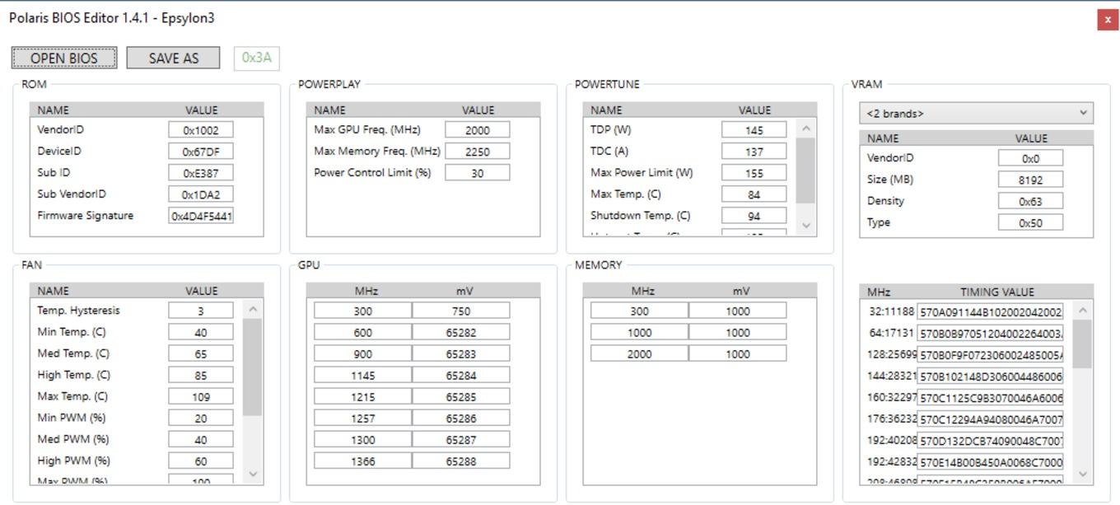
Task: Edit the VRAM Size (MB) value
Action: pos(1031,180)
